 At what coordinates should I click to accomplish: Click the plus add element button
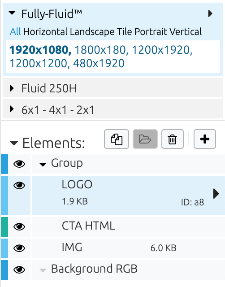[x=205, y=139]
